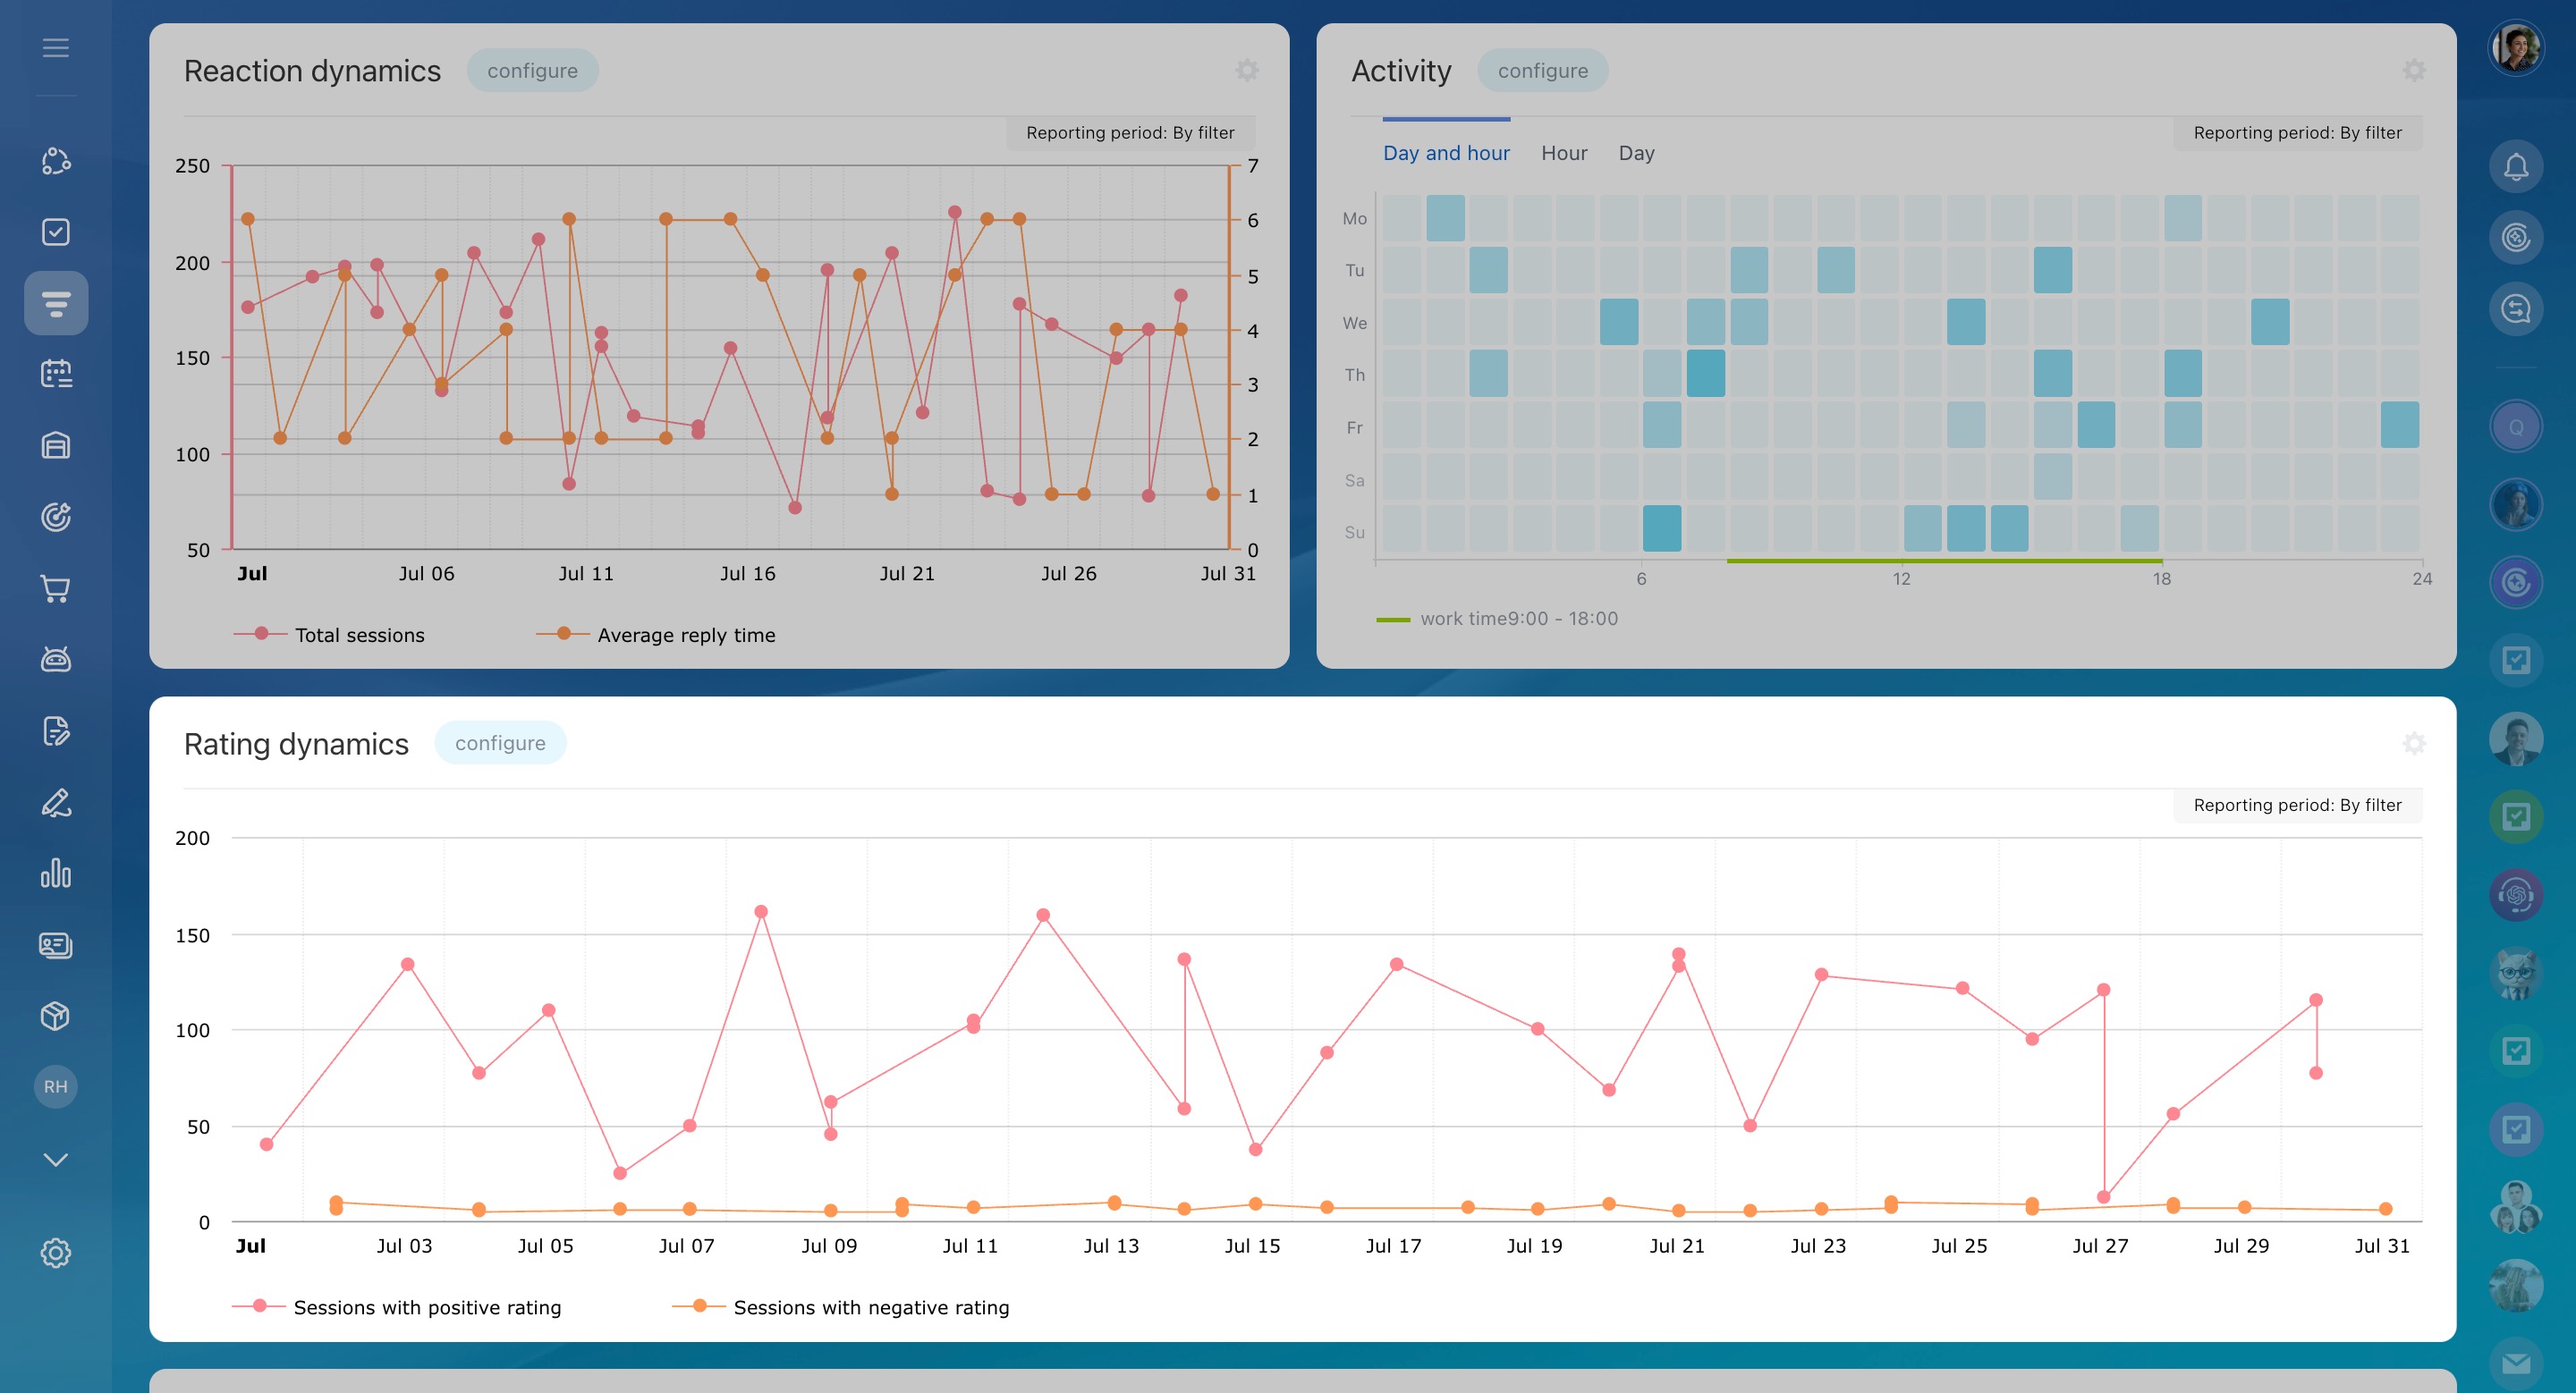Open the settings gear in left sidebar
This screenshot has height=1393, width=2576.
[x=56, y=1254]
